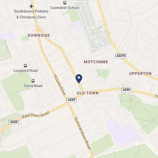Select the Southdowns Podiatry & Chiropody Clinic label
158x158 pixels.
pos(31,14)
